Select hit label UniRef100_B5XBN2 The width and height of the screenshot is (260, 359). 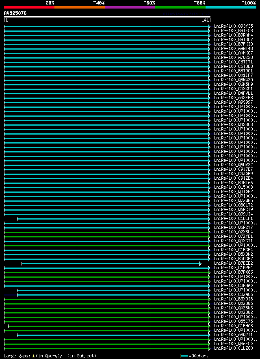coord(233,255)
